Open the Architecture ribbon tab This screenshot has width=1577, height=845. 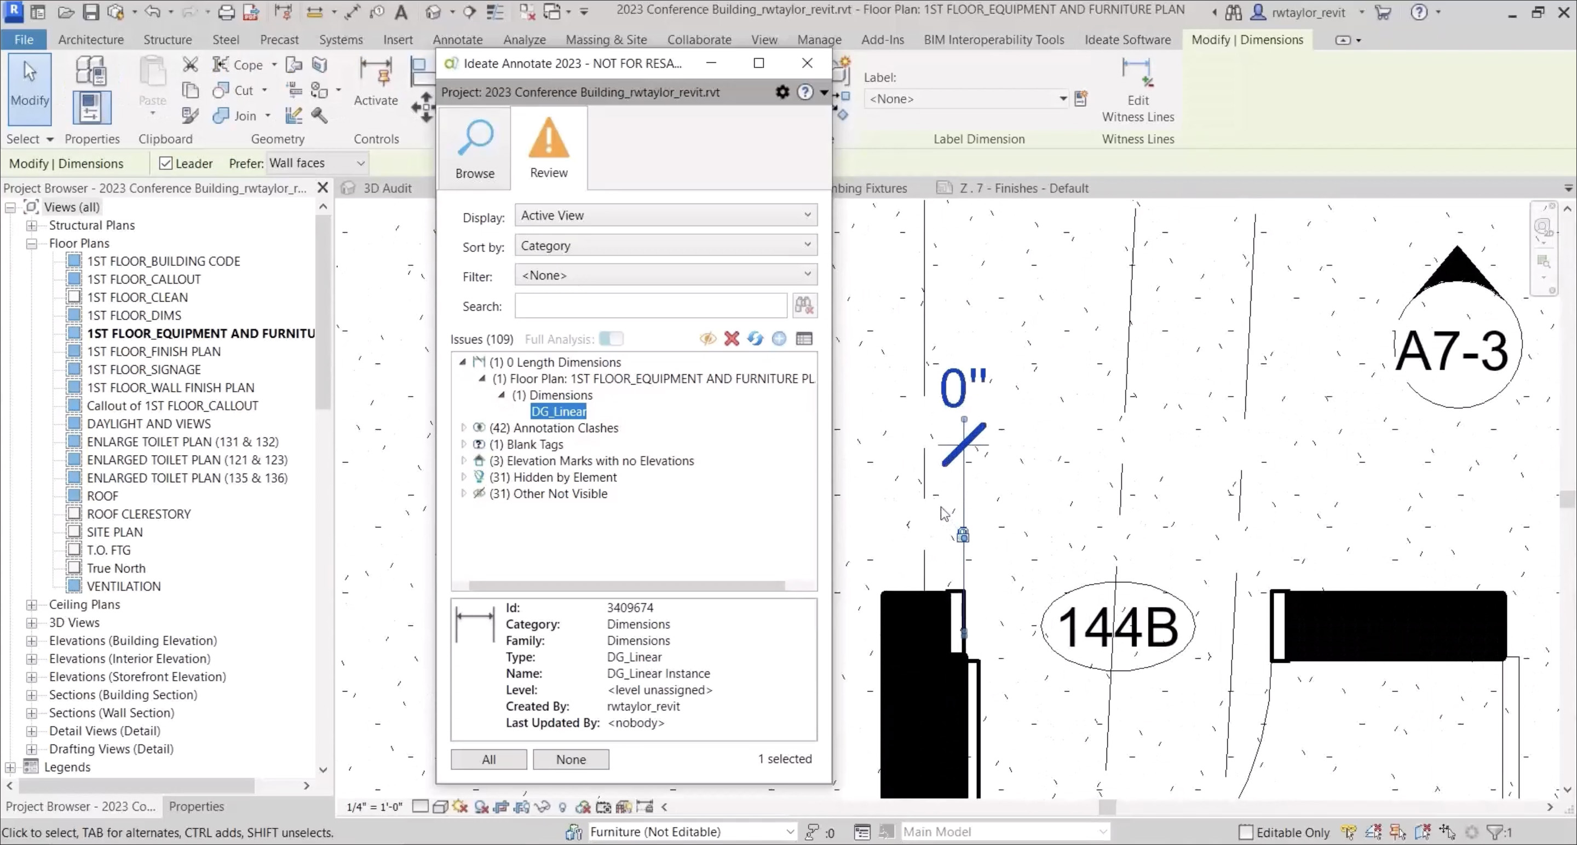[x=90, y=40]
